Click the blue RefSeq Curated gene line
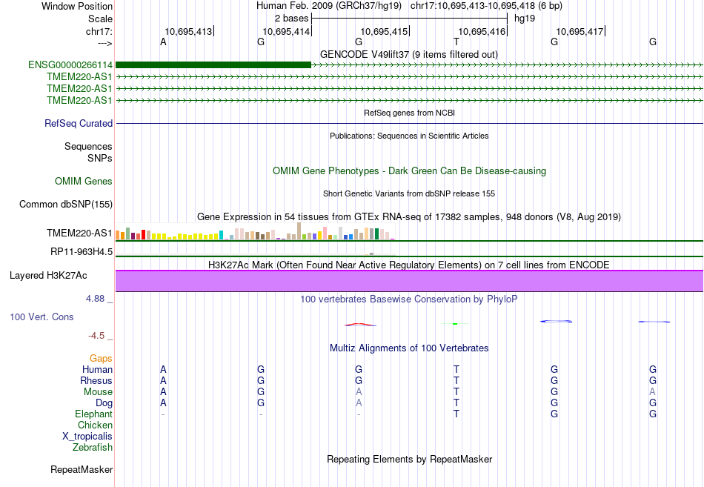 (x=409, y=123)
